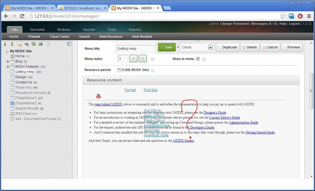Toggle the Show in menu checkbox
This screenshot has height=191, width=315.
(x=198, y=59)
